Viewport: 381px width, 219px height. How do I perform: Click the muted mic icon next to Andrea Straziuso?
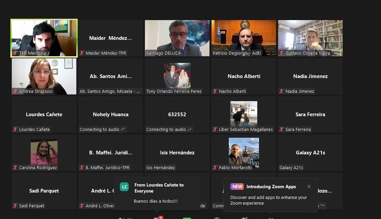pos(15,91)
